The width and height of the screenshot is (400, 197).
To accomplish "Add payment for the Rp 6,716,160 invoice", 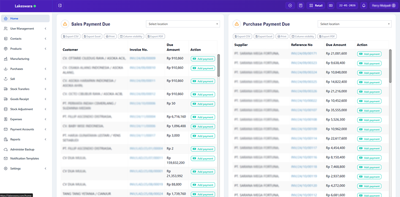I will 203,117.
